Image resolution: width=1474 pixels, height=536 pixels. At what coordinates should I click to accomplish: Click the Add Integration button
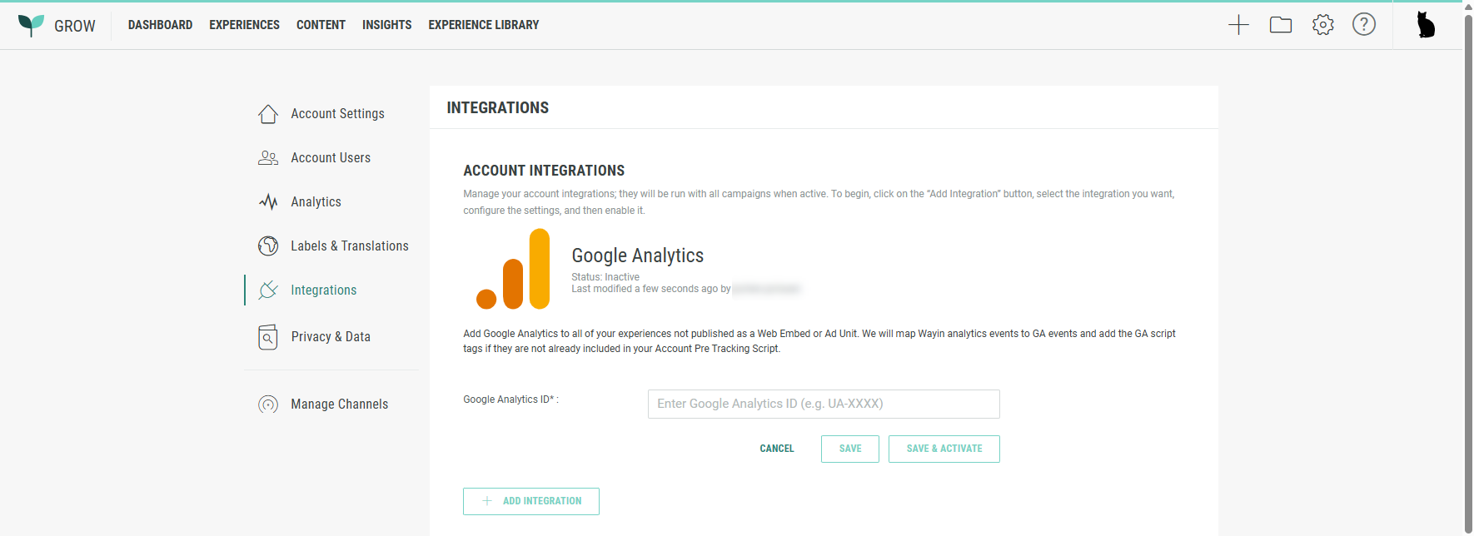coord(531,501)
